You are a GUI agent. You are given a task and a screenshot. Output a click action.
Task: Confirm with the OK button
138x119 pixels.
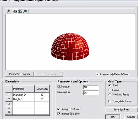point(113,117)
